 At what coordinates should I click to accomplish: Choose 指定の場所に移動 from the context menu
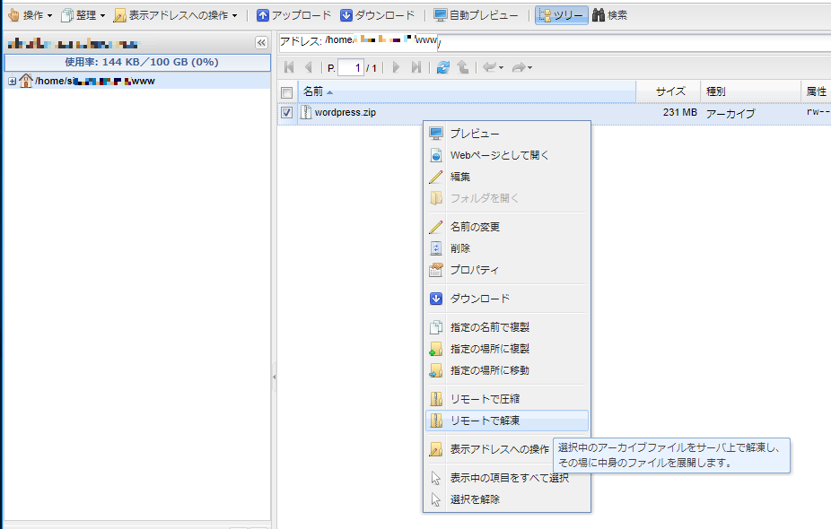pos(507,370)
